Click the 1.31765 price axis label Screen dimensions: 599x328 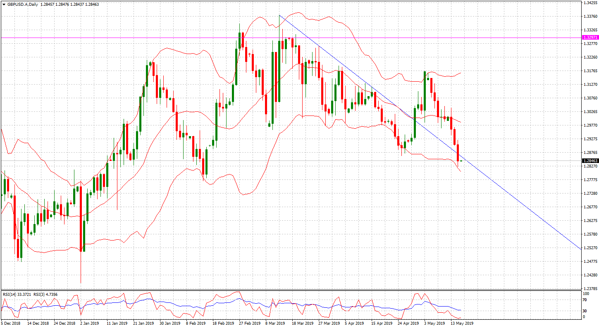coord(590,71)
